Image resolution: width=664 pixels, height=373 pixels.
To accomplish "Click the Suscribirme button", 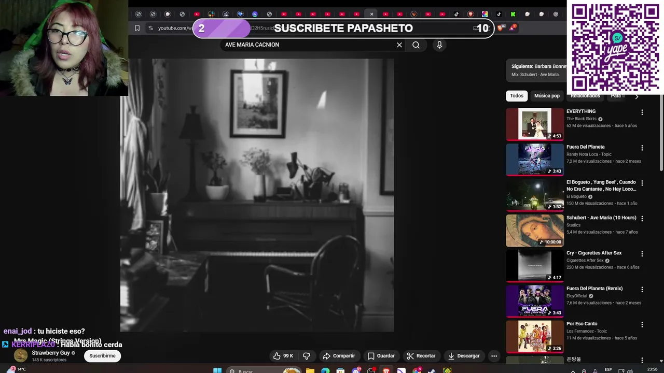I will tap(102, 356).
